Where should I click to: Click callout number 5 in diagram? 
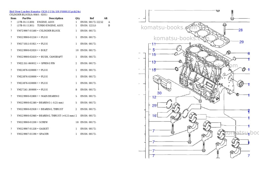[x=154, y=50]
